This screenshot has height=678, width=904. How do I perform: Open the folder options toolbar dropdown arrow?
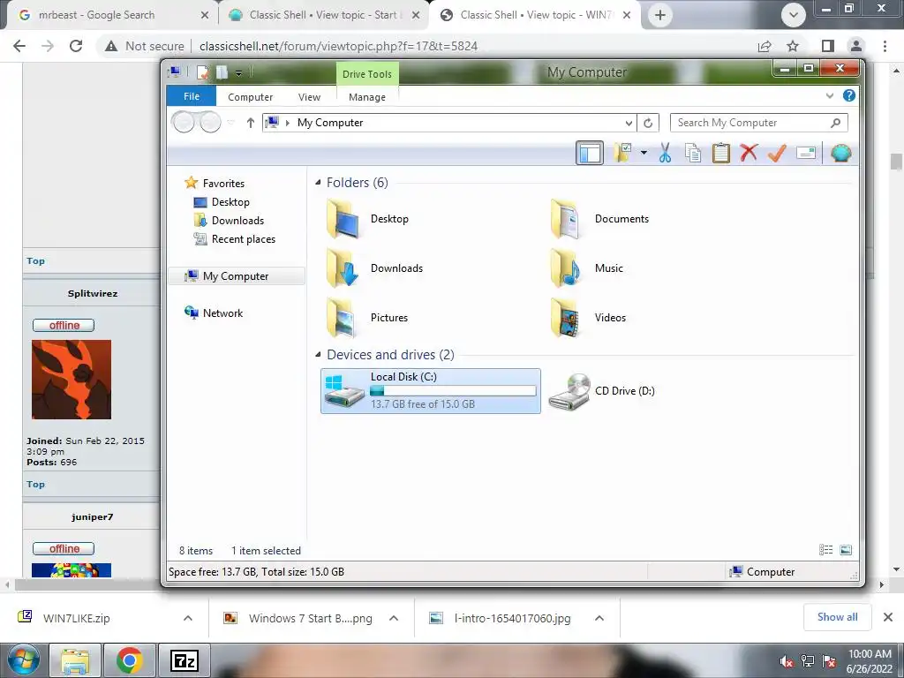pos(644,153)
